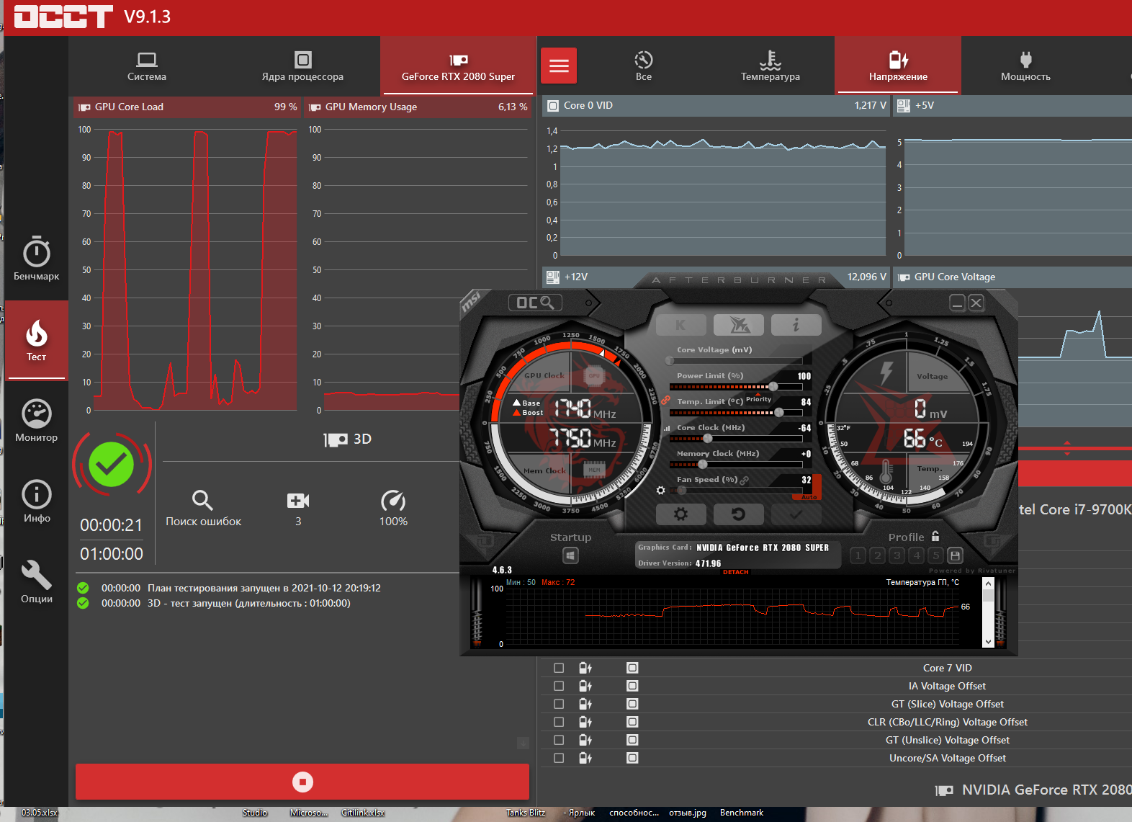Open the Мощность tab

[x=1025, y=67]
